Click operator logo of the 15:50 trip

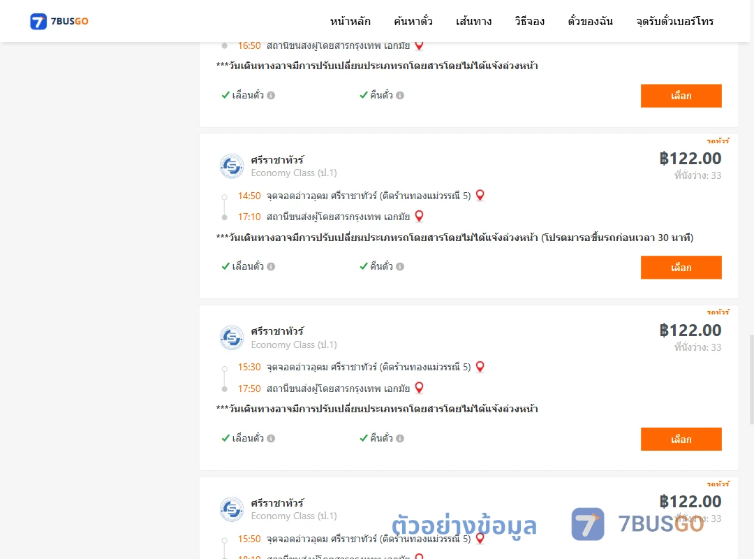232,509
